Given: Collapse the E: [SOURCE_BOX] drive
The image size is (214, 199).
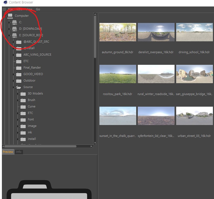Looking at the screenshot, I should pos(9,35).
